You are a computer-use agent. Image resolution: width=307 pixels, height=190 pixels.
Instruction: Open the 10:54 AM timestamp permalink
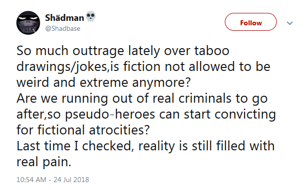tap(31, 180)
